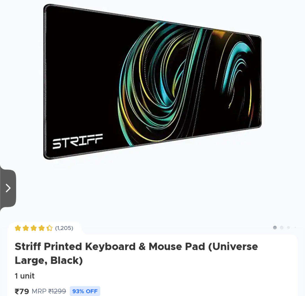Expand the side panel arrow tab

(x=8, y=188)
